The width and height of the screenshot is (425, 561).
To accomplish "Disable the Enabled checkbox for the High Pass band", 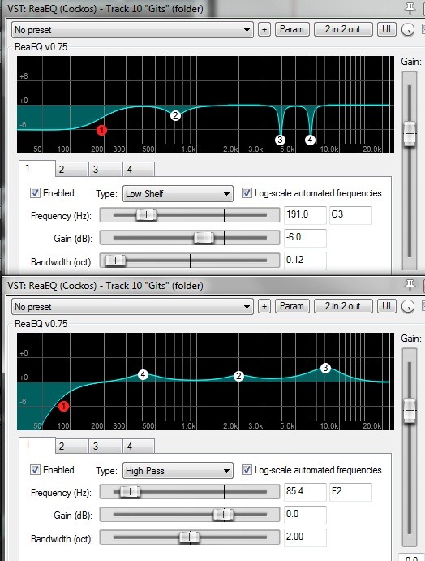I will click(x=35, y=470).
